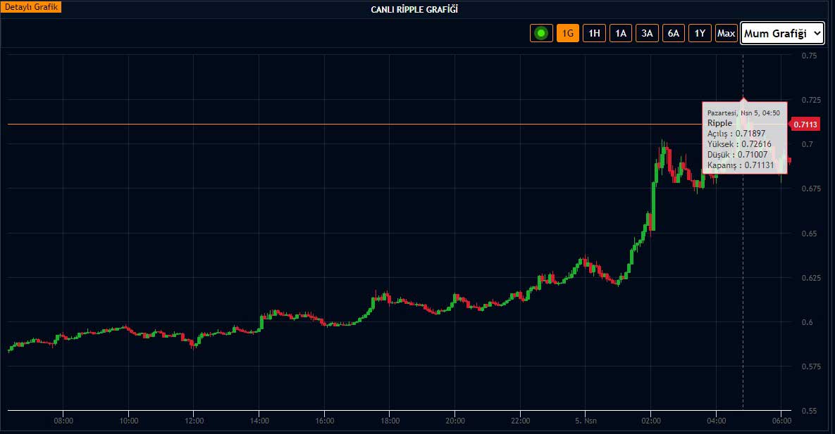
Task: Click the Yüksek : 0.72616 tooltip value
Action: click(x=739, y=144)
